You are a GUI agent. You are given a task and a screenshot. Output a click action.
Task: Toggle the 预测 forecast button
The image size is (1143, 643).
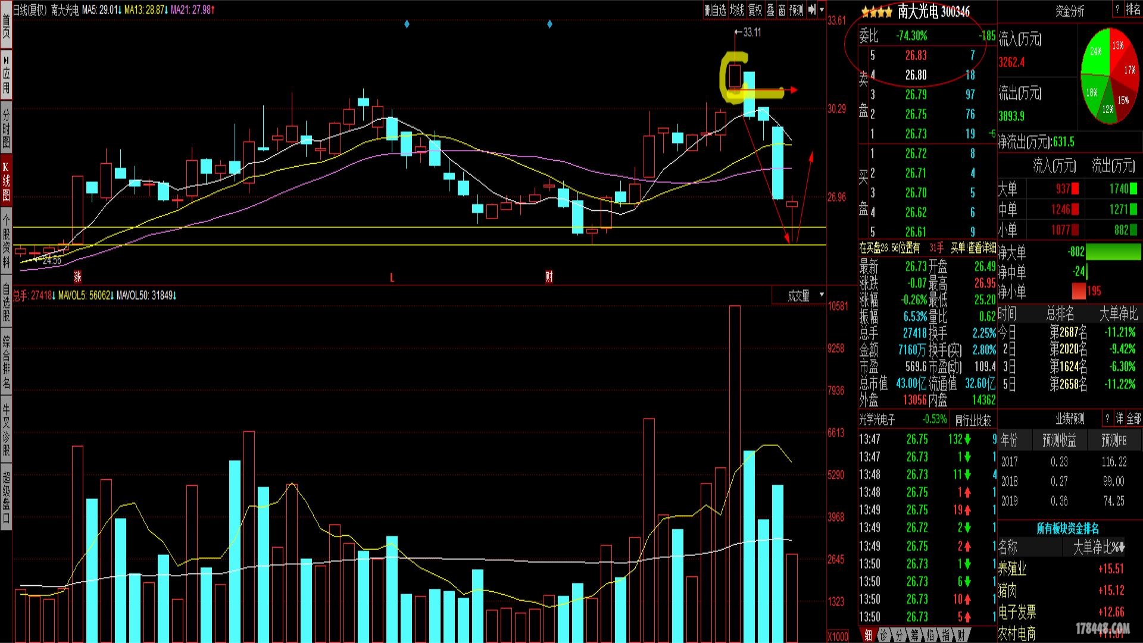pos(796,10)
